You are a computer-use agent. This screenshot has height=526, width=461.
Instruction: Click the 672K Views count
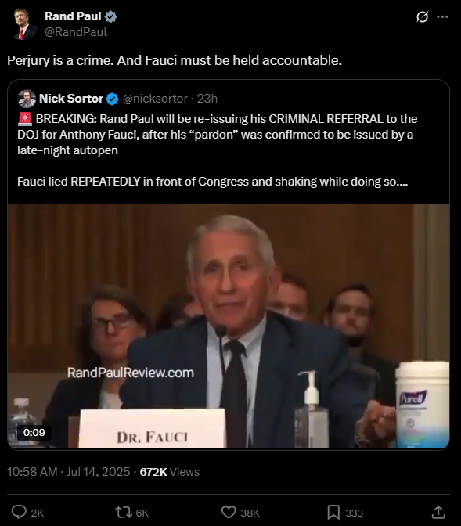tap(169, 472)
